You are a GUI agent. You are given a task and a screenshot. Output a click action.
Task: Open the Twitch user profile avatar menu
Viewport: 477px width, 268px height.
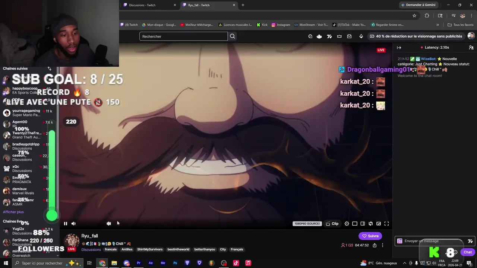471,36
